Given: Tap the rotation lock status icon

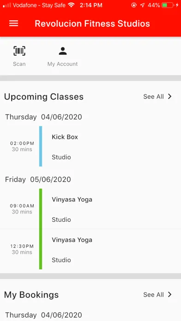Looking at the screenshot, I should tap(134, 5).
